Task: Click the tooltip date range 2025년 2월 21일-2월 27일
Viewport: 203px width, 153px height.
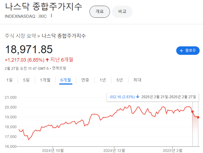Action: (x=169, y=97)
